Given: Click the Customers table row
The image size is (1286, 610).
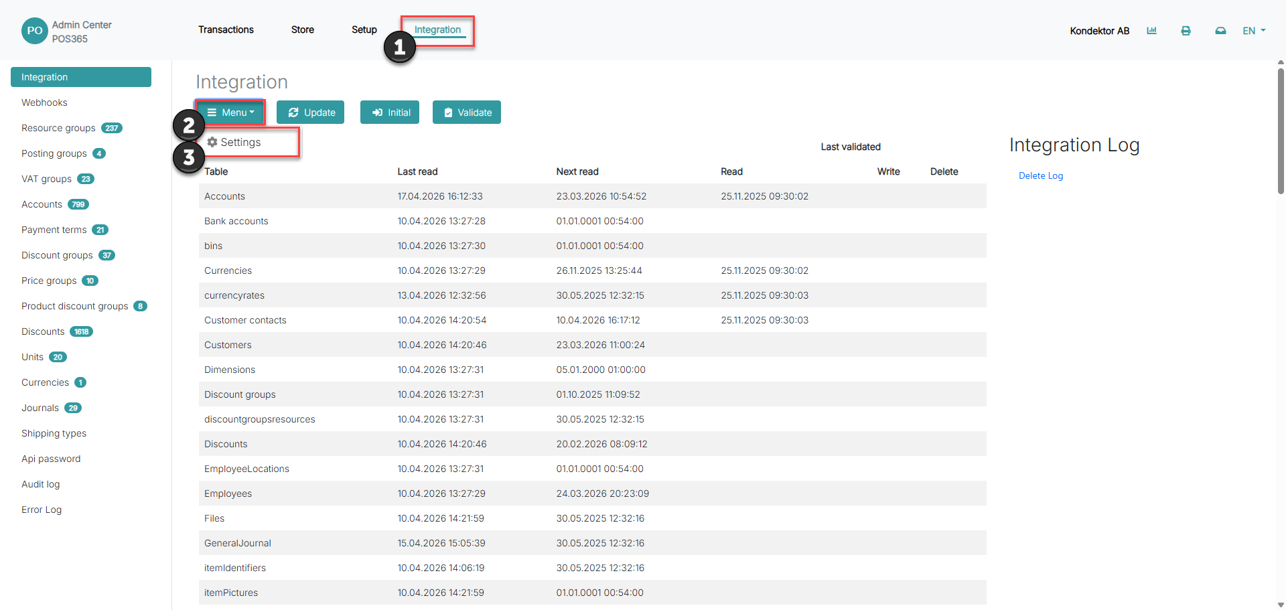Looking at the screenshot, I should tap(592, 345).
